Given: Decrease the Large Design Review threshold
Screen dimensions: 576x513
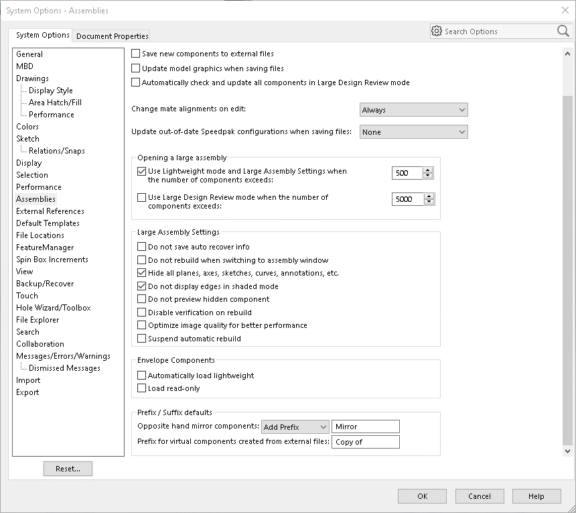Looking at the screenshot, I should coord(429,202).
